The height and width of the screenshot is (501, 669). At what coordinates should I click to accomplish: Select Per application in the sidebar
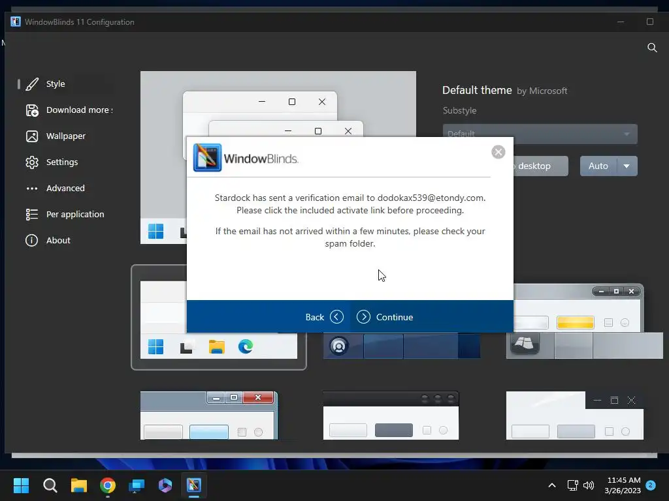[65, 214]
